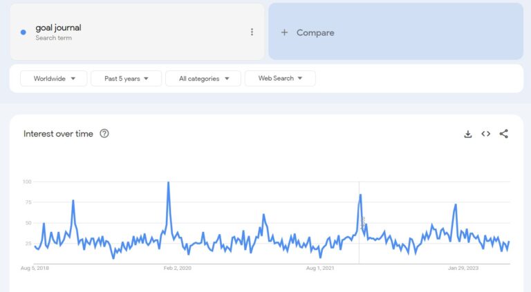This screenshot has width=531, height=292.
Task: Open the Past 5 years dropdown
Action: point(127,79)
